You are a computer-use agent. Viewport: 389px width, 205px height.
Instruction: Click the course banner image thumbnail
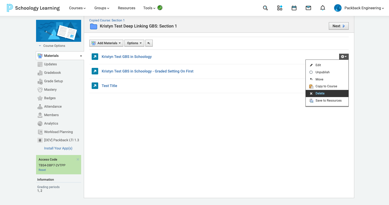tap(59, 31)
